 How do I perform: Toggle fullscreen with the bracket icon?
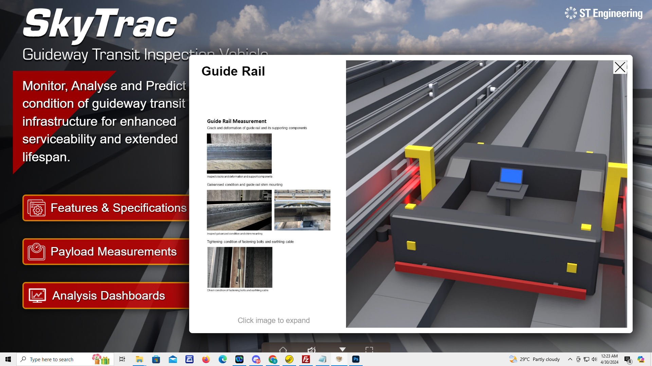[x=369, y=349]
